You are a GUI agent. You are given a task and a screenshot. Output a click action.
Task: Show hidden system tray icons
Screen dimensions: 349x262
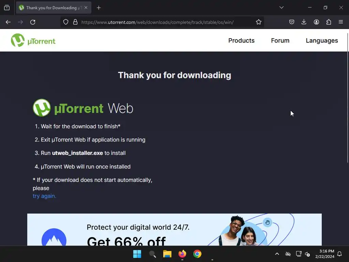[x=277, y=254]
